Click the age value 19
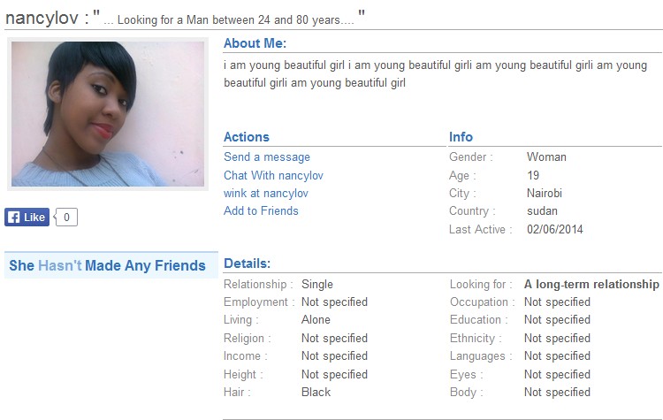The width and height of the screenshot is (663, 420). 533,175
